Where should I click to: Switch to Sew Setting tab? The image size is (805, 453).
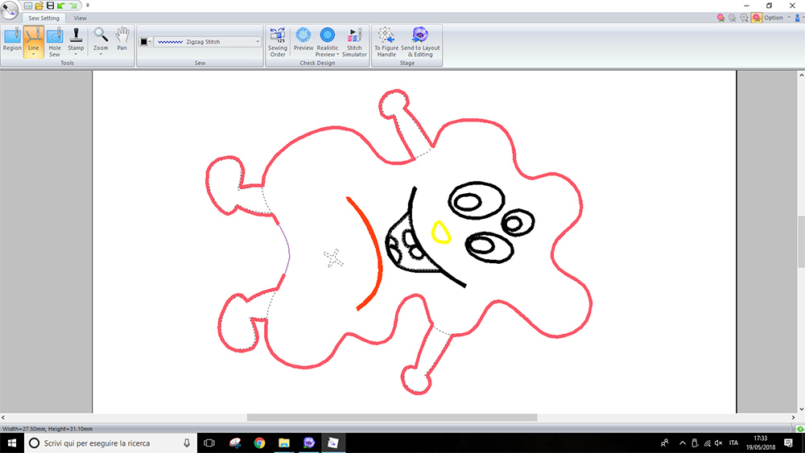(x=43, y=18)
